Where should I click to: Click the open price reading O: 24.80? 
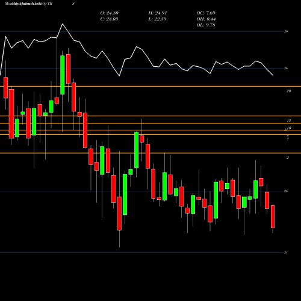point(109,13)
